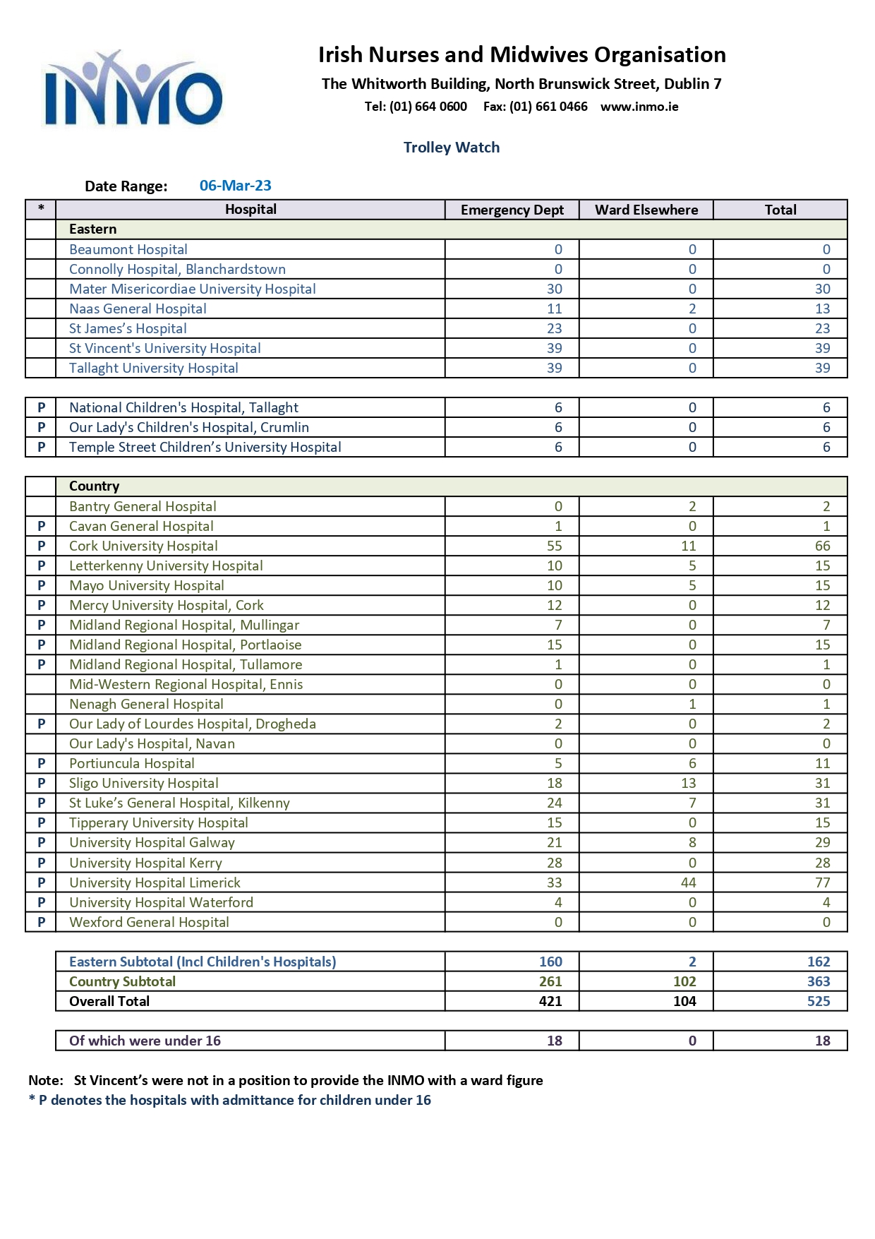Click Eastern Subtotal (Incl Children's Hospitals) label
The height and width of the screenshot is (1239, 875).
pyautogui.click(x=203, y=962)
